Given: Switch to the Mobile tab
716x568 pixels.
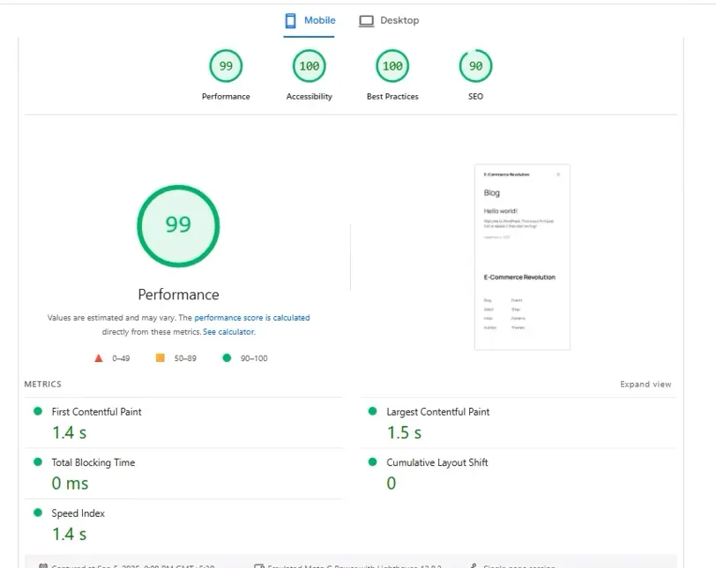Looking at the screenshot, I should tap(310, 20).
